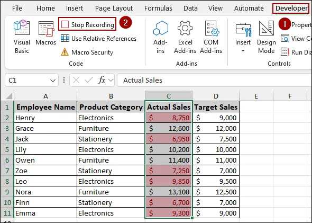Click the Product Category header cell
This screenshot has width=312, height=223.
[x=111, y=107]
